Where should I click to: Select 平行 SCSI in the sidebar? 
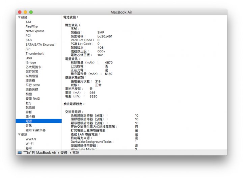(x=33, y=85)
